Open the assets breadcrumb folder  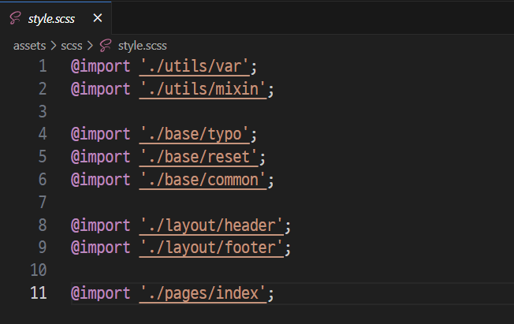click(x=29, y=46)
